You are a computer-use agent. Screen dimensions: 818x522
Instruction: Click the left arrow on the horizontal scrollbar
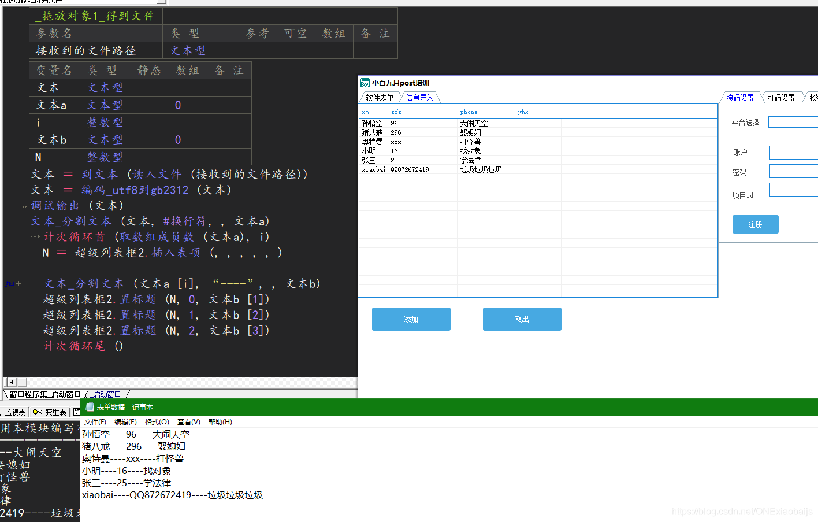(12, 382)
